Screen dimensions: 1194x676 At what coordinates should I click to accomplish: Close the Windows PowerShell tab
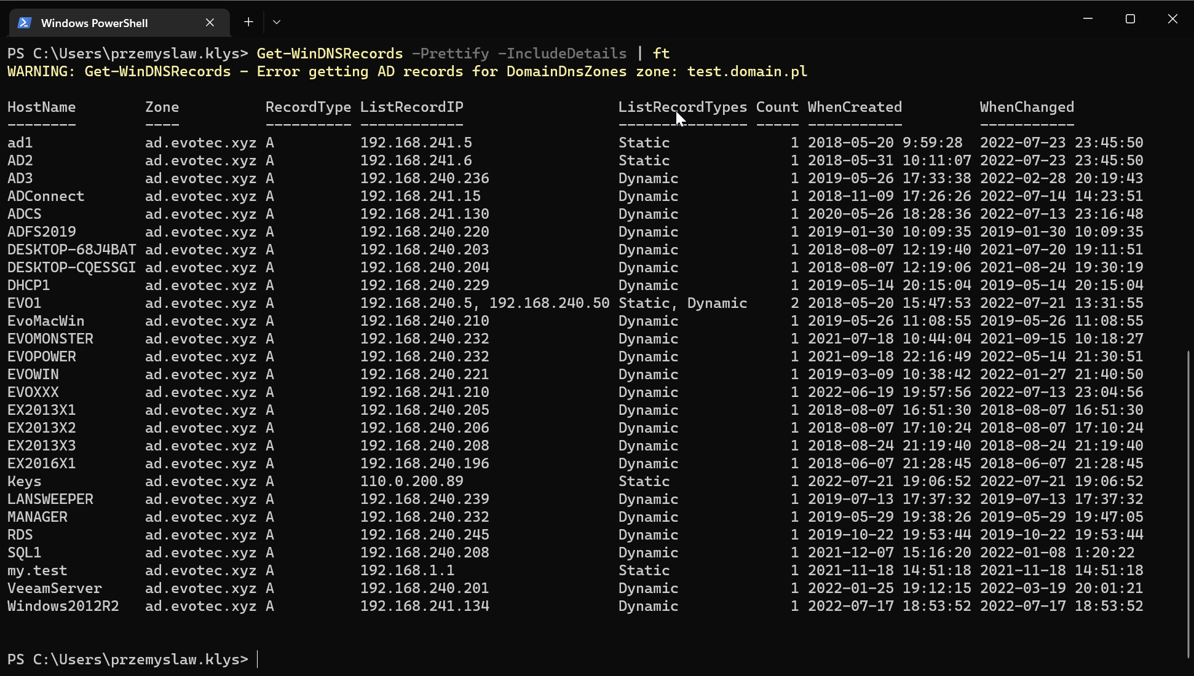pos(210,22)
